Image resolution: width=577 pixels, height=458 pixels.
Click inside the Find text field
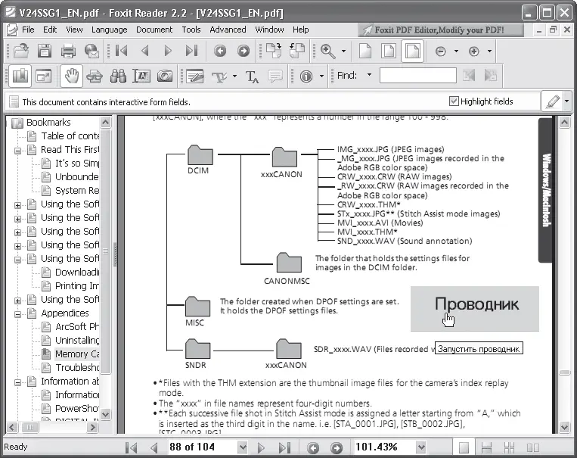[417, 76]
